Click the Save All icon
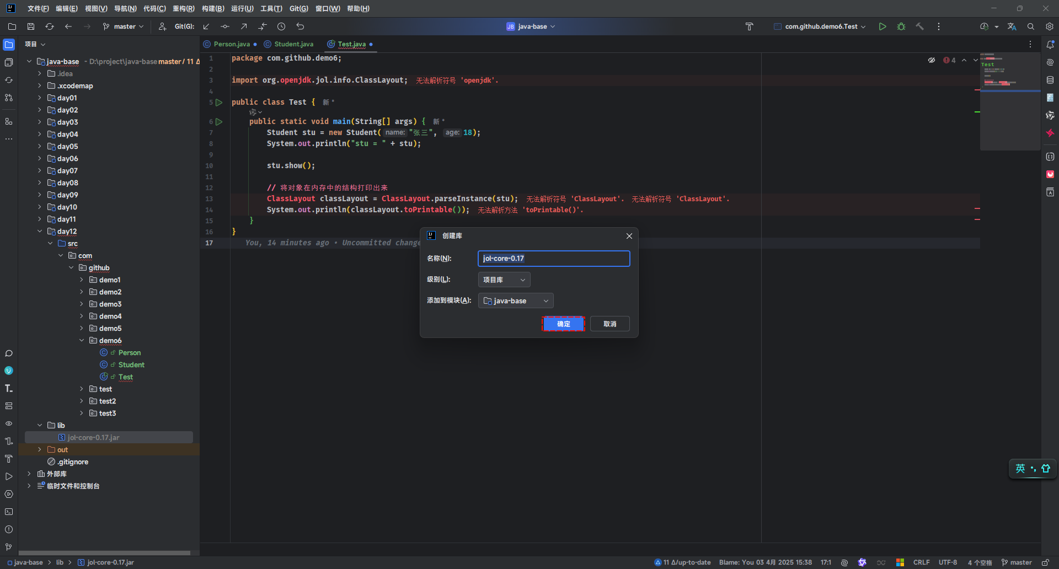Viewport: 1059px width, 569px height. 31,26
